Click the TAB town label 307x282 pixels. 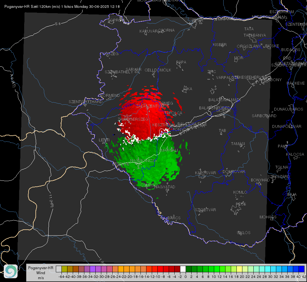[x=222, y=131]
